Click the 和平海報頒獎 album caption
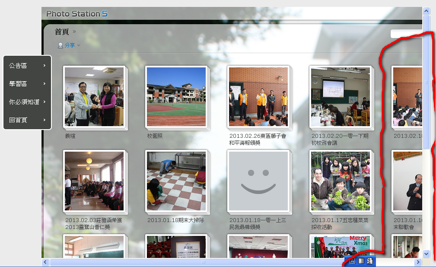 [x=245, y=143]
